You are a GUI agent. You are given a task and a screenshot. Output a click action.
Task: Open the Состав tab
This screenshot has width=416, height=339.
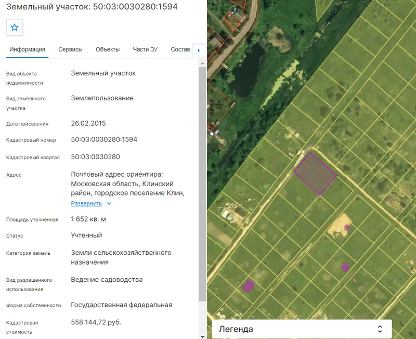(x=180, y=49)
